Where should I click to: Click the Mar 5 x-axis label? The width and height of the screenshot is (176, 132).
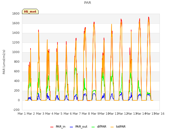[x=58, y=114]
